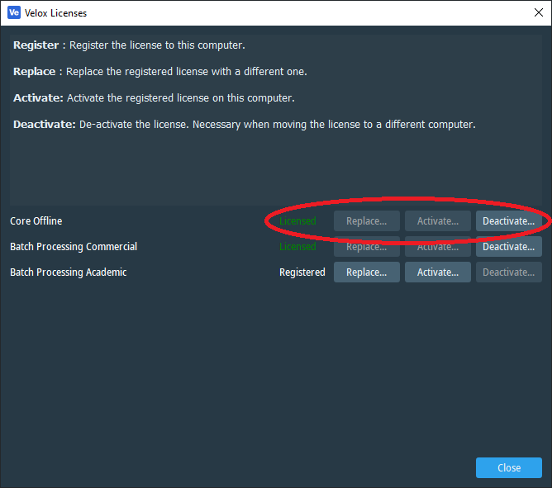
Task: Click the Licensed status of Core Offline
Action: (x=297, y=221)
